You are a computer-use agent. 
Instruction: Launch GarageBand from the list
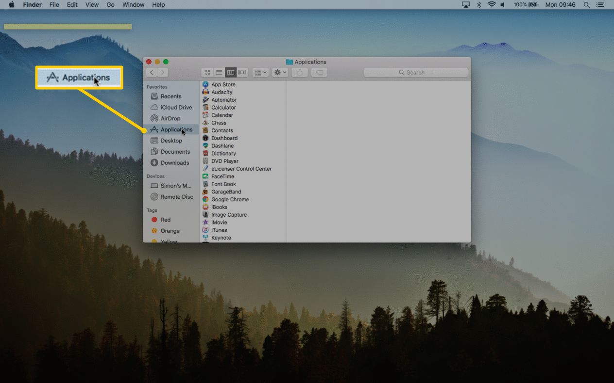point(226,191)
